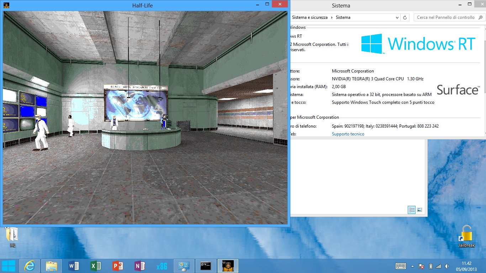The height and width of the screenshot is (273, 486).
Task: Select the NVIDIA(R) TEGRA(R) 3 processor text
Action: (377, 79)
